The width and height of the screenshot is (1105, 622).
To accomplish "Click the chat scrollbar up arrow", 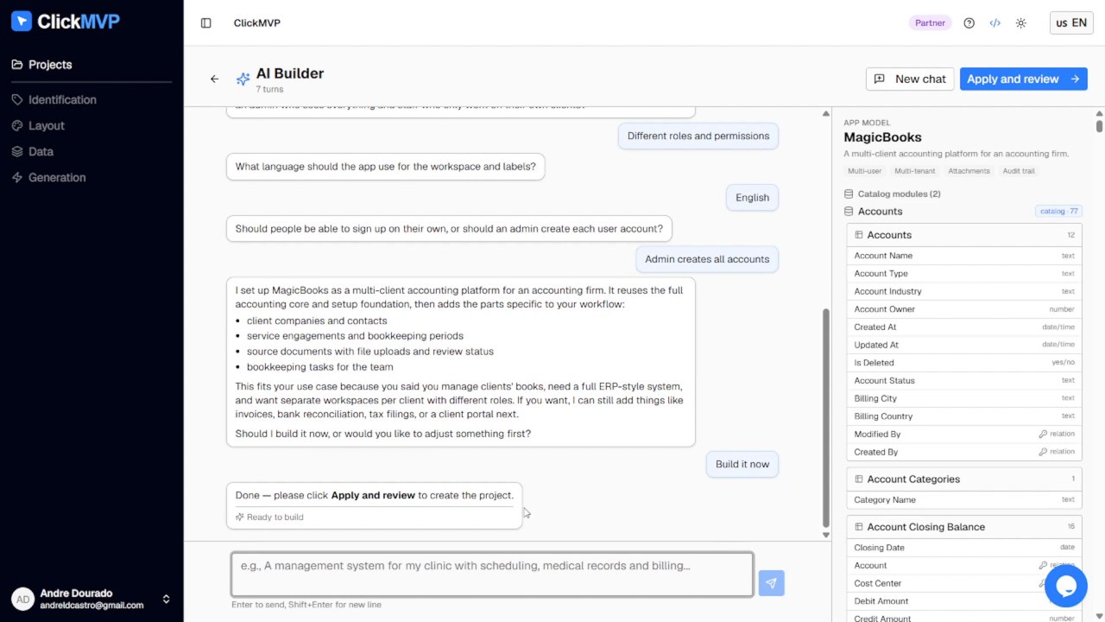I will [x=826, y=113].
